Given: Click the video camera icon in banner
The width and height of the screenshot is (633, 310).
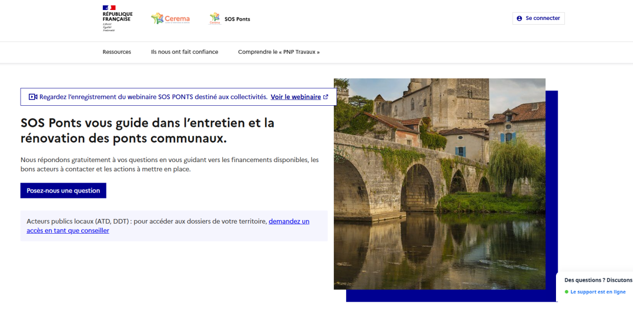Looking at the screenshot, I should [x=33, y=97].
